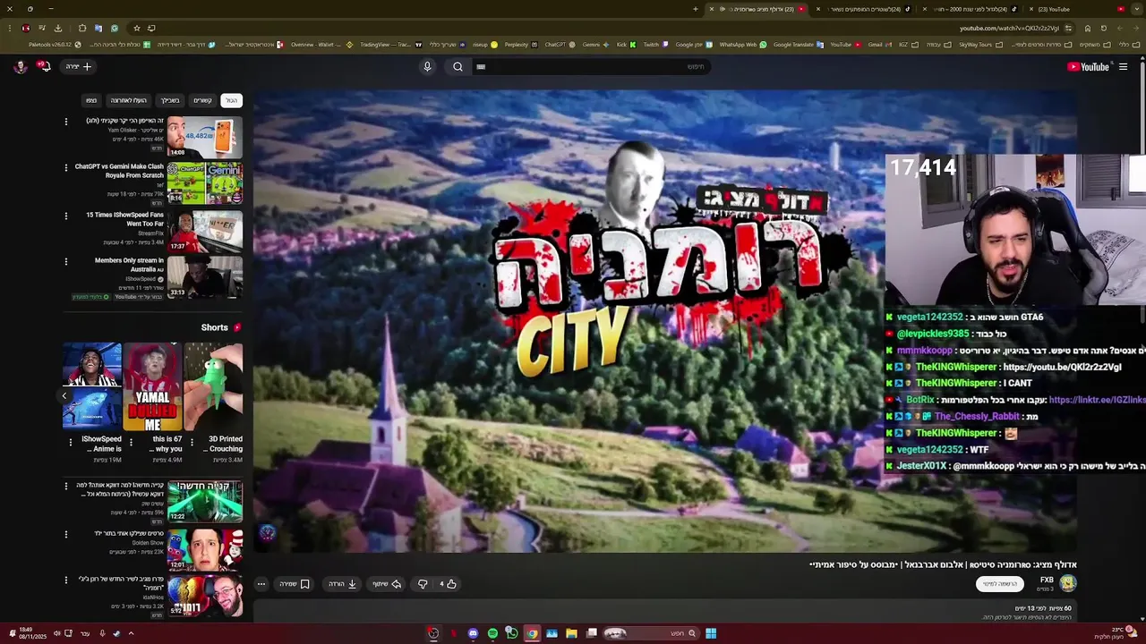Open options menu for 15 Times IShowSpeed video

coord(65,216)
